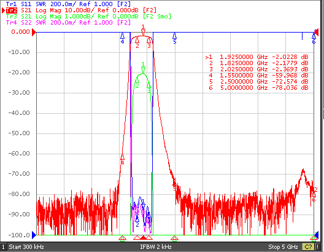
Task: Click blue marker 4 near top axis
Action: 122,38
